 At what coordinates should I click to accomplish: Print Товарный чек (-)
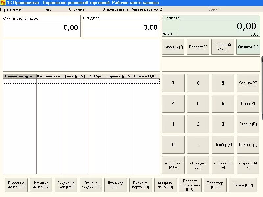click(223, 47)
